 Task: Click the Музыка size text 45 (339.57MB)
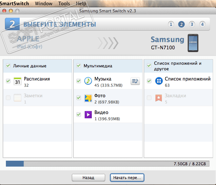(108, 85)
